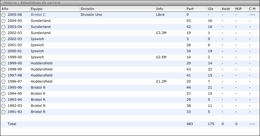Click the total appearances 483
This screenshot has height=136, width=260.
(190, 124)
